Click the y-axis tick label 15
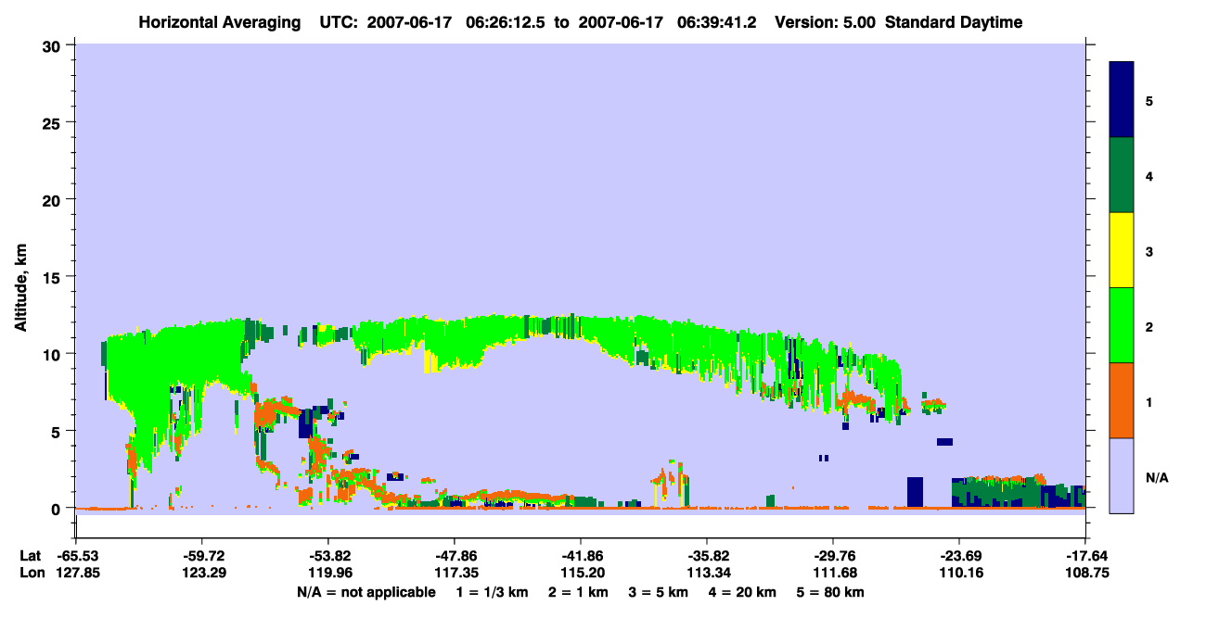Screen dimensions: 1206x618 (x=54, y=277)
